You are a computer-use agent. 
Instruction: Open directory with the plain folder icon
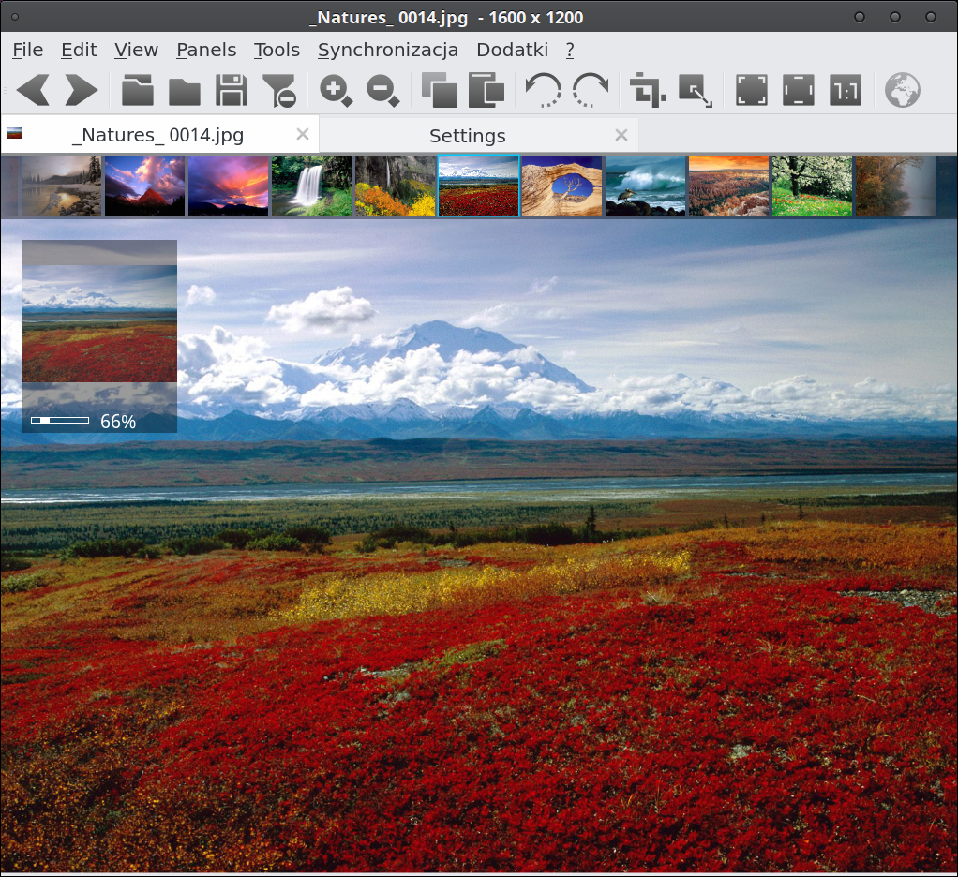pos(185,91)
